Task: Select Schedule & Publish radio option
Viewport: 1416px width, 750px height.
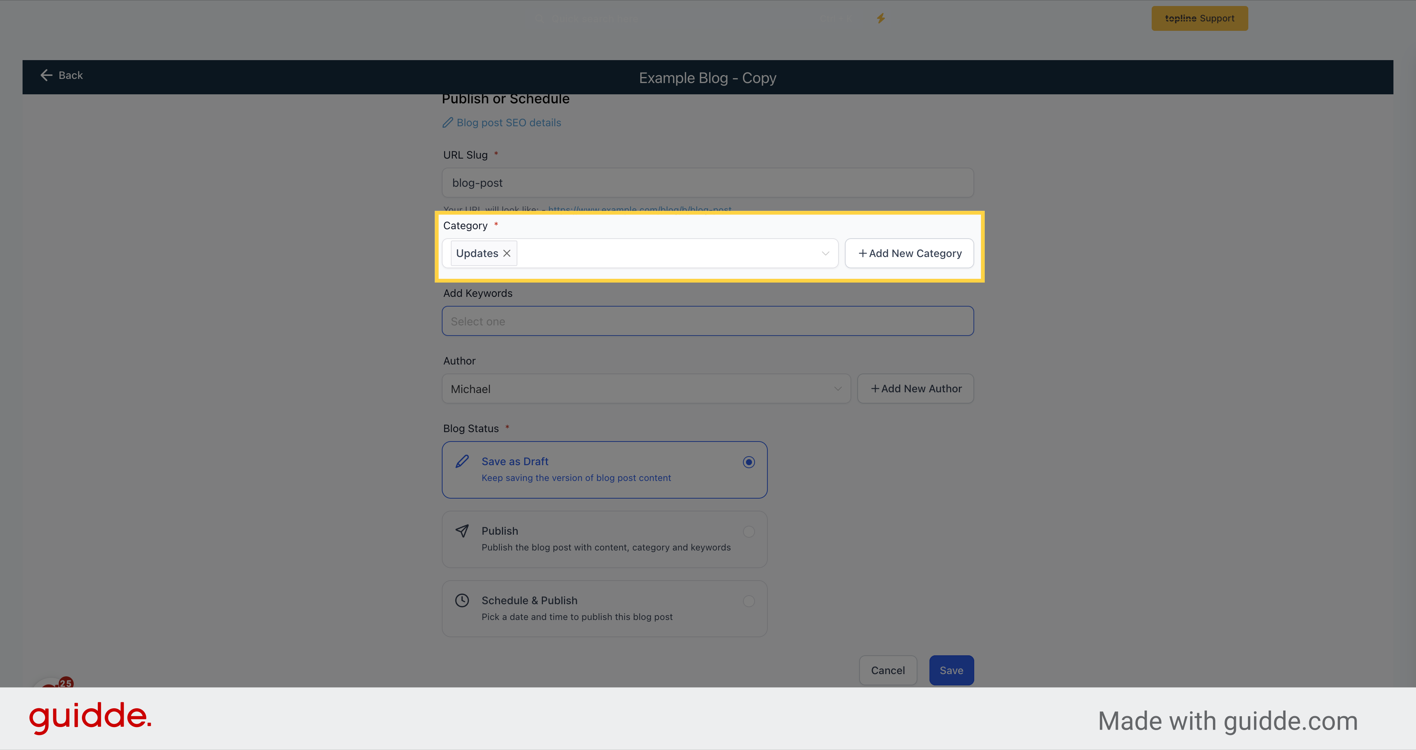Action: pos(748,601)
